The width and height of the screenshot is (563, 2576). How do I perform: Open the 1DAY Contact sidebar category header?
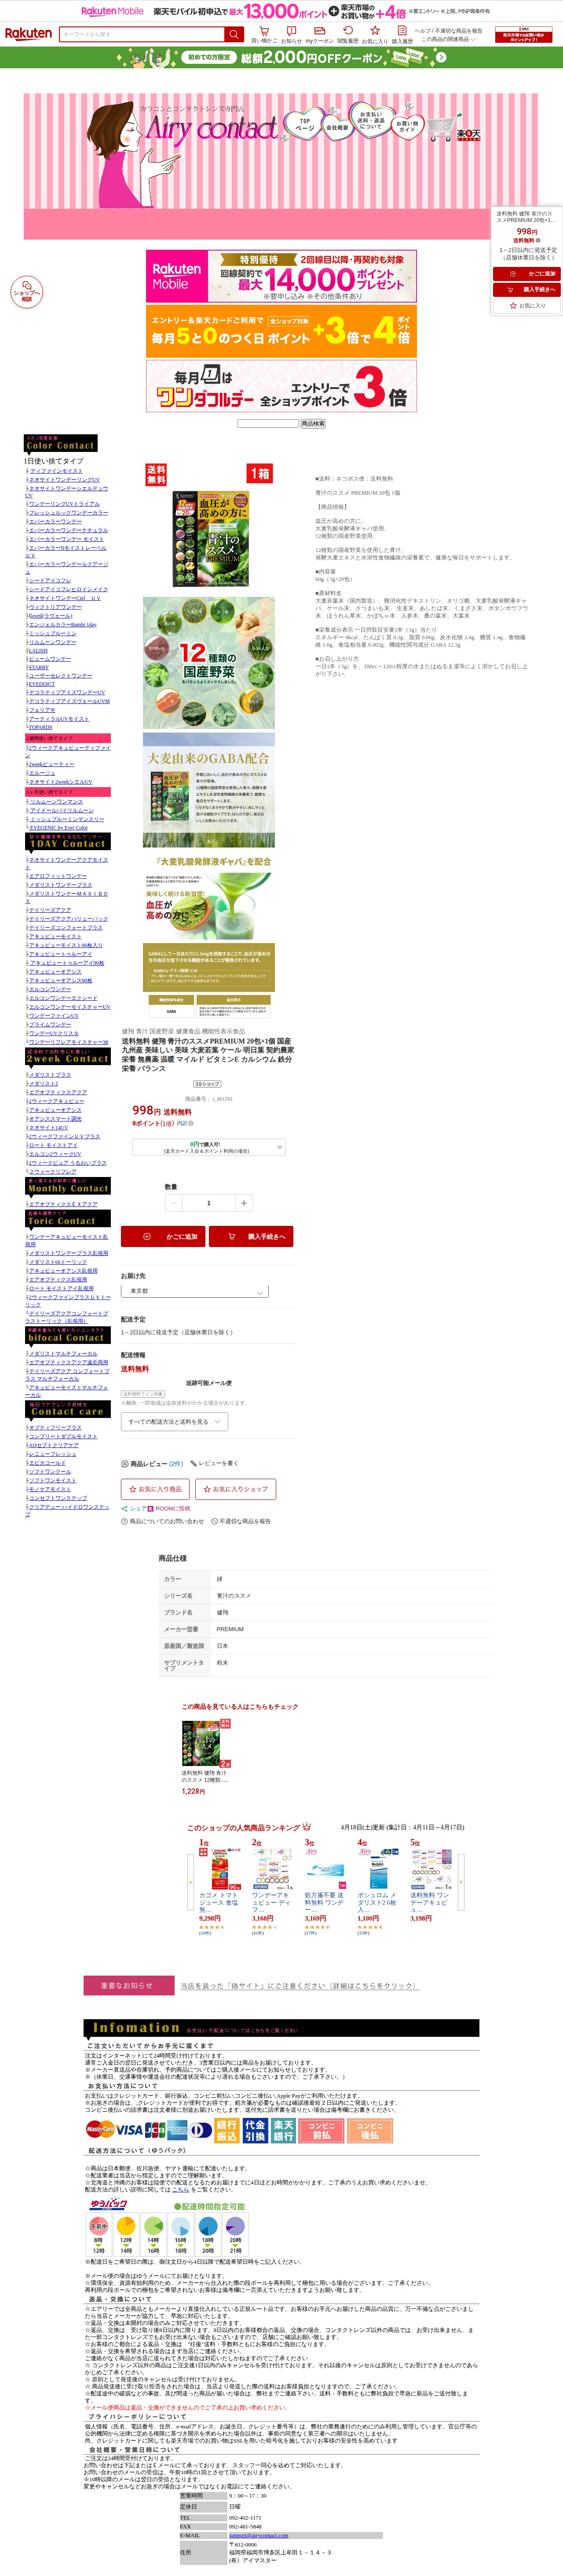(x=68, y=842)
